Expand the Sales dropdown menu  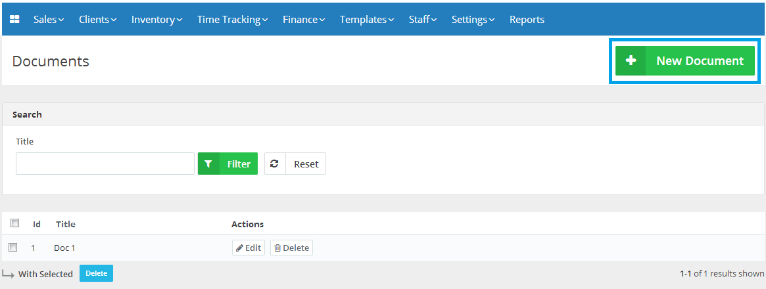(49, 20)
